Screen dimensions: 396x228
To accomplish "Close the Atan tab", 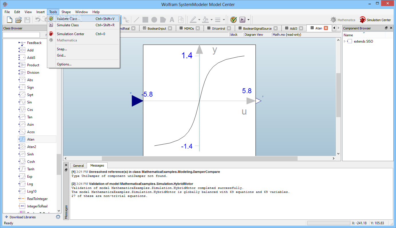I will (x=326, y=28).
